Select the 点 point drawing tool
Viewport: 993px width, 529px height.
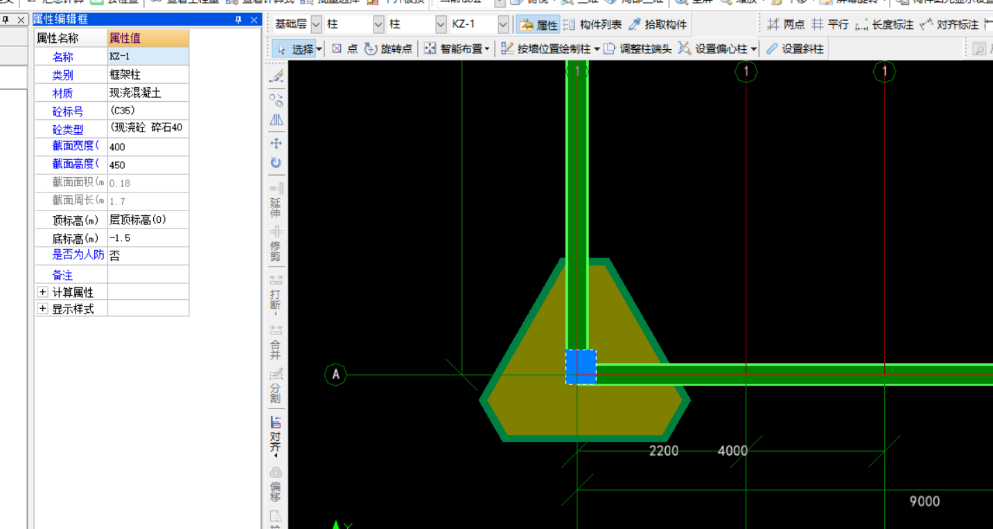344,48
